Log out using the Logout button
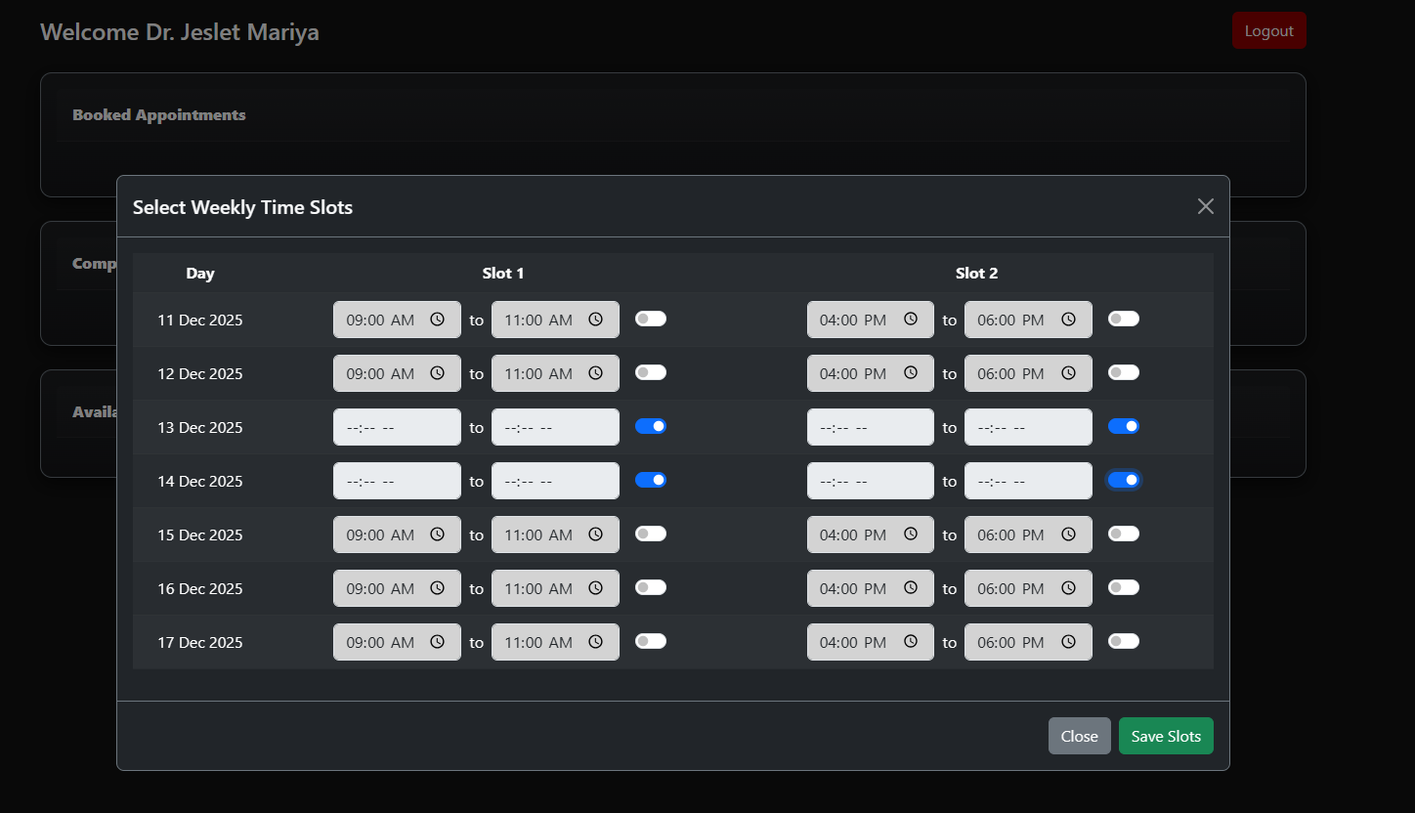1415x813 pixels. click(x=1269, y=30)
